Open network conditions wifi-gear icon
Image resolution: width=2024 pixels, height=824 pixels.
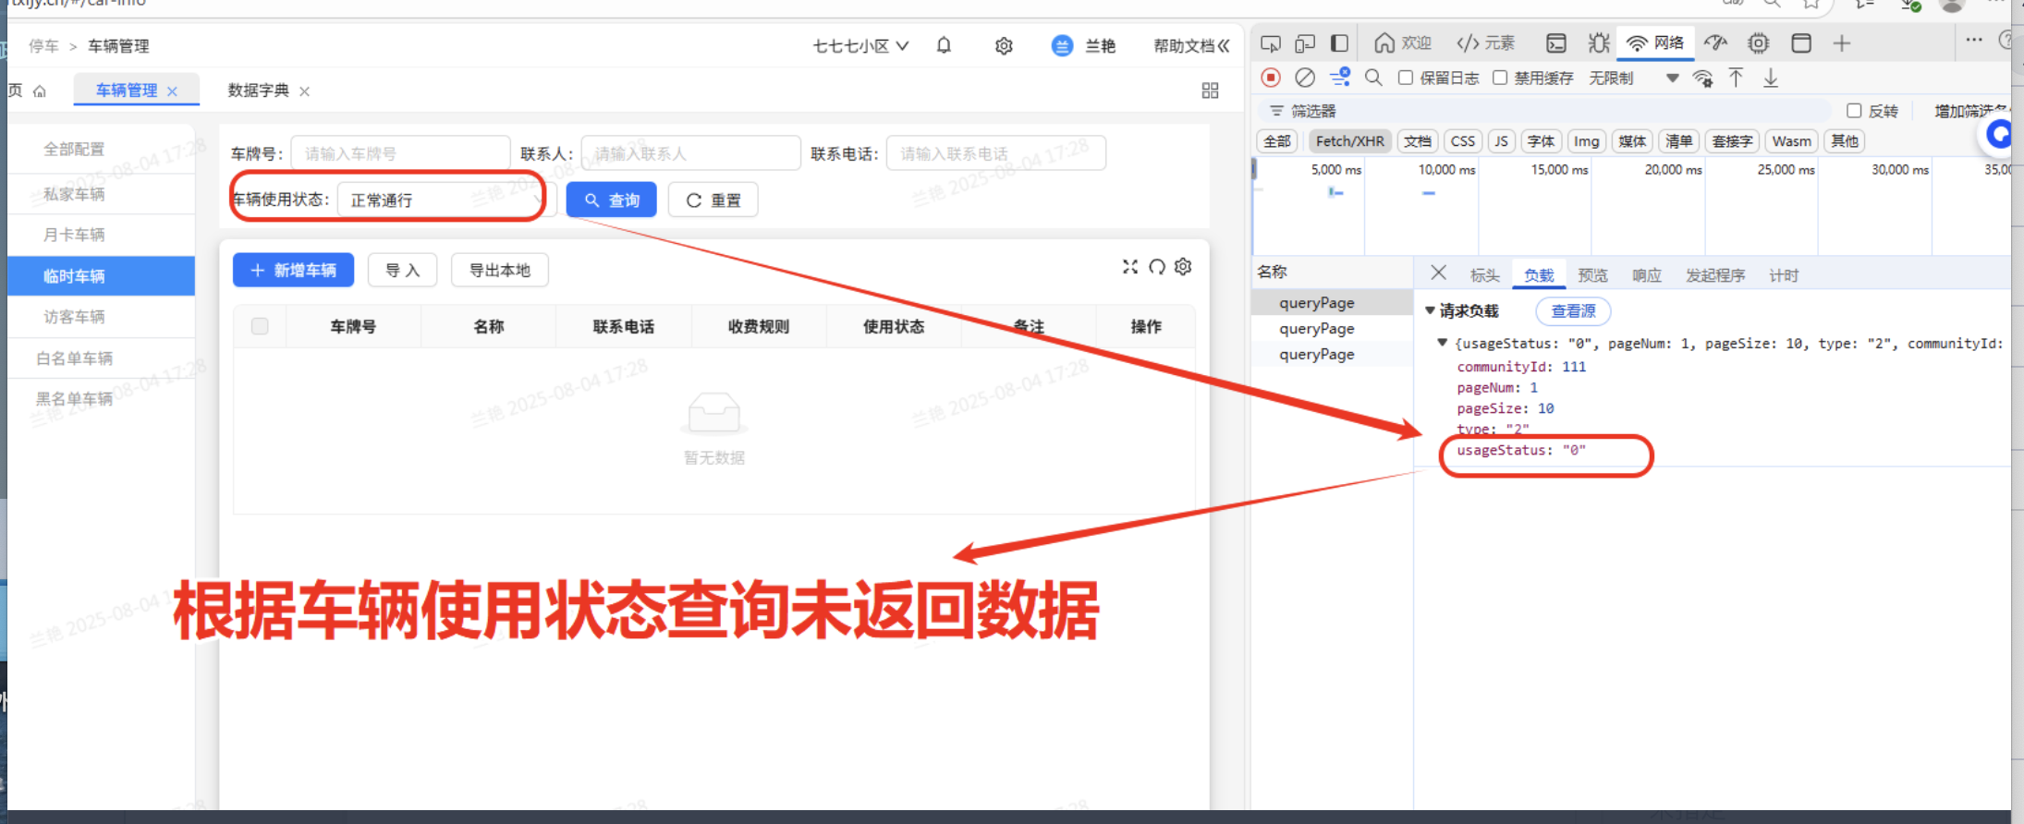[1702, 79]
